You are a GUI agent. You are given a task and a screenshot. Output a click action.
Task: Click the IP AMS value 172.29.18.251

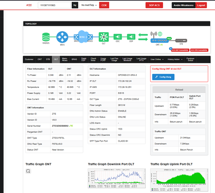(x=125, y=87)
